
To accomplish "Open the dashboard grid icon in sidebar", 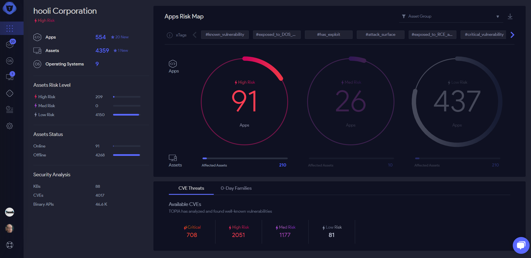I will click(x=10, y=28).
